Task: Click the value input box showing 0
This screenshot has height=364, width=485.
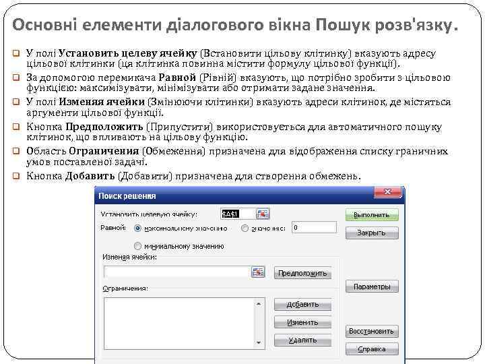Action: click(x=314, y=228)
